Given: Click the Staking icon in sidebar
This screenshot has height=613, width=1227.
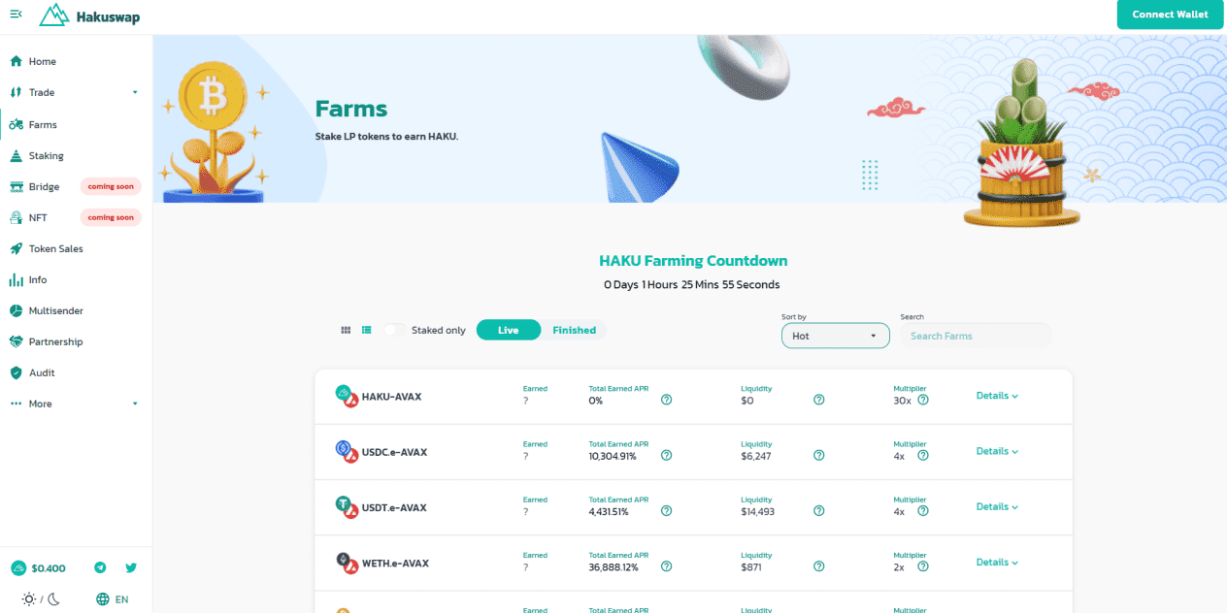Looking at the screenshot, I should [16, 155].
